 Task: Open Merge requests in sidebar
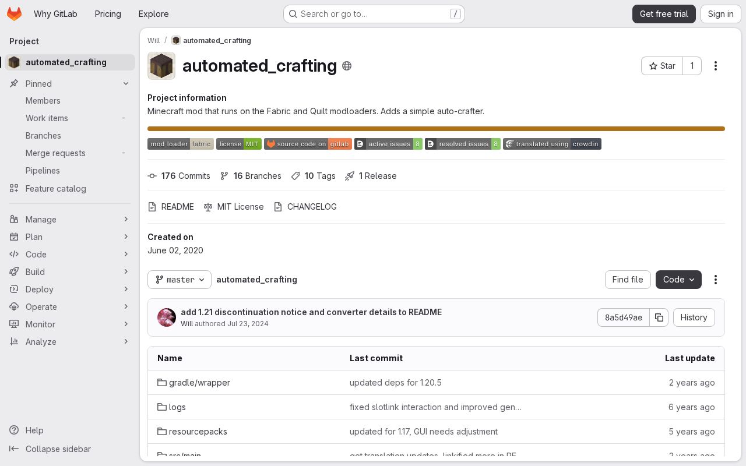70,153
